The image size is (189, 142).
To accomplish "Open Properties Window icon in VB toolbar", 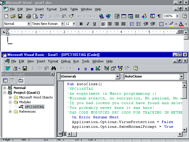I will tap(113, 68).
